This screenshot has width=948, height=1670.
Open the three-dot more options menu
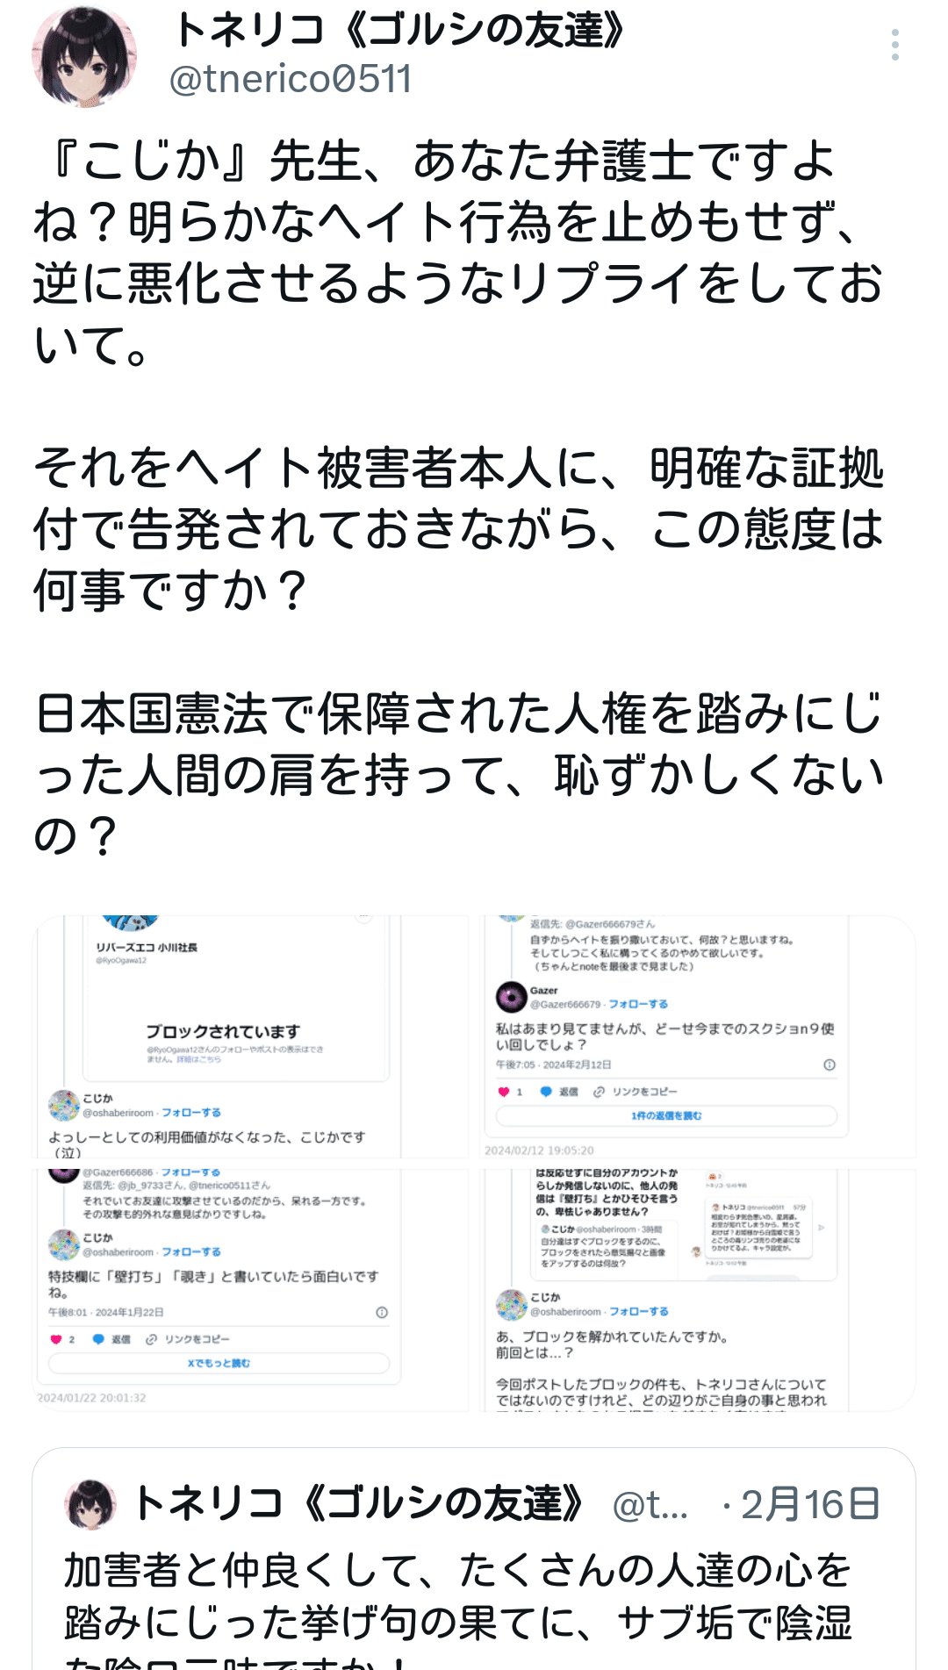894,45
